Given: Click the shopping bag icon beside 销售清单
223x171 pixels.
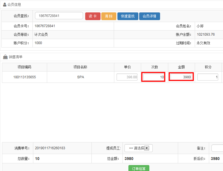Looking at the screenshot, I should [5, 57].
